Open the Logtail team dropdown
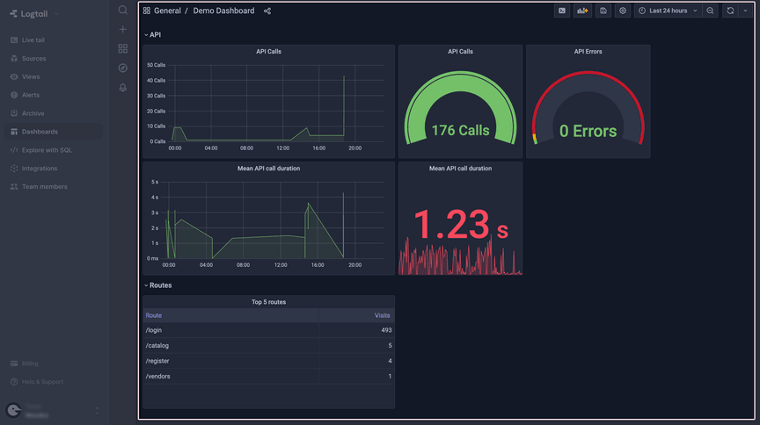 [34, 14]
